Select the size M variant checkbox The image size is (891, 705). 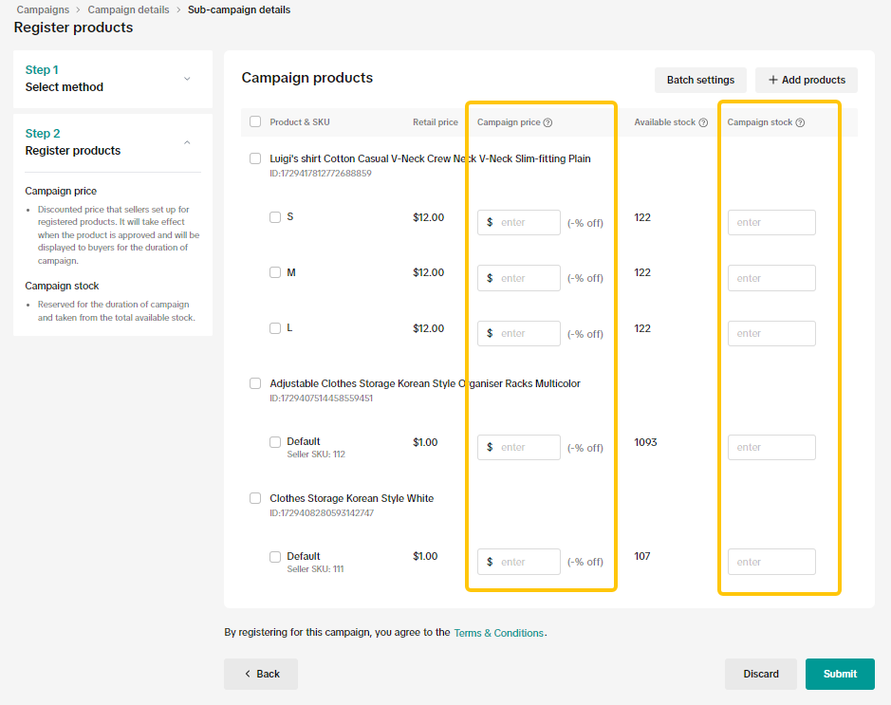275,272
